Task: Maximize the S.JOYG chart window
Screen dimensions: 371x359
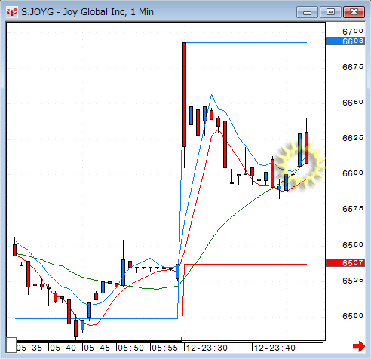Action: coord(330,12)
